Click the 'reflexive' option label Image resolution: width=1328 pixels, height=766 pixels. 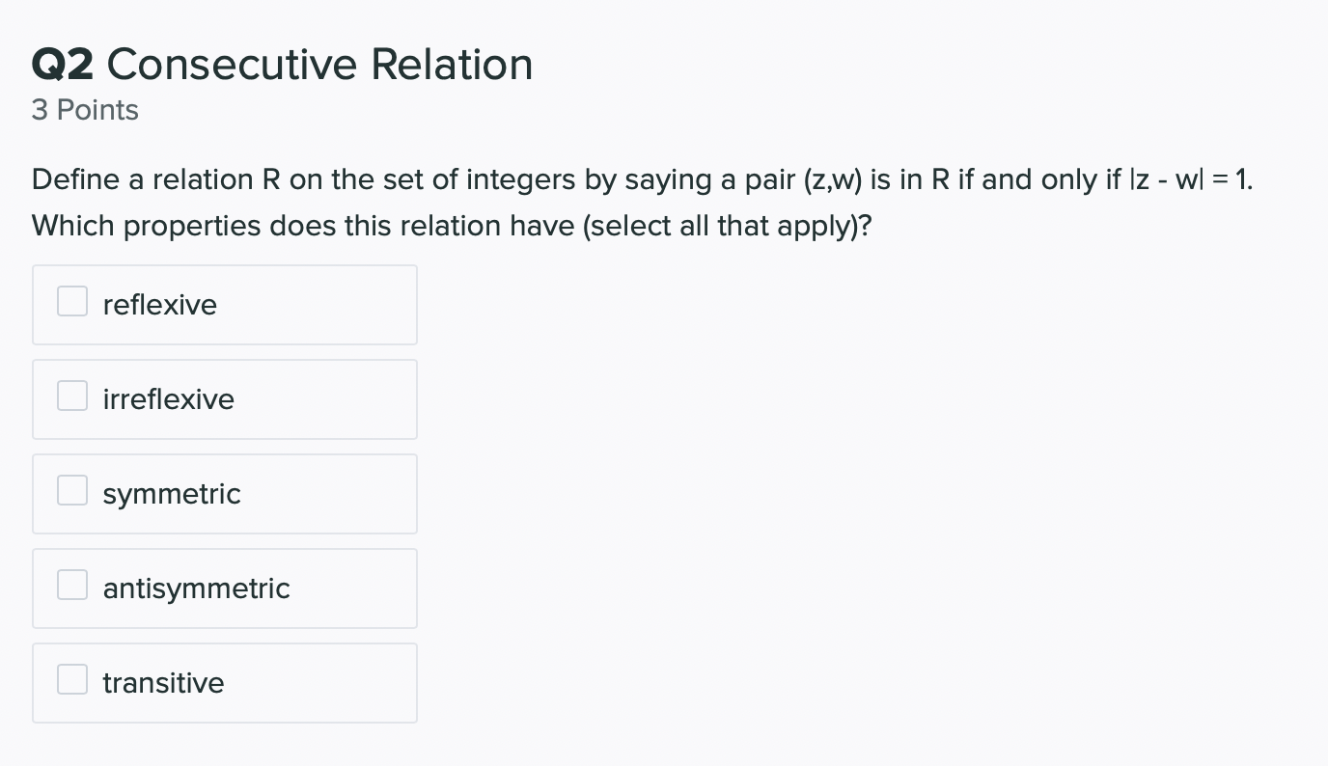[160, 305]
